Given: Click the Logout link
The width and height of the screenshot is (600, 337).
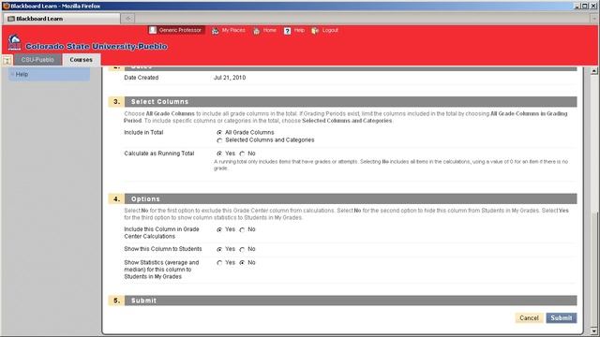Looking at the screenshot, I should tap(330, 30).
